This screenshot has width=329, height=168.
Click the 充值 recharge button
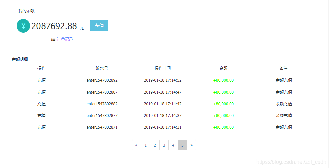99,25
